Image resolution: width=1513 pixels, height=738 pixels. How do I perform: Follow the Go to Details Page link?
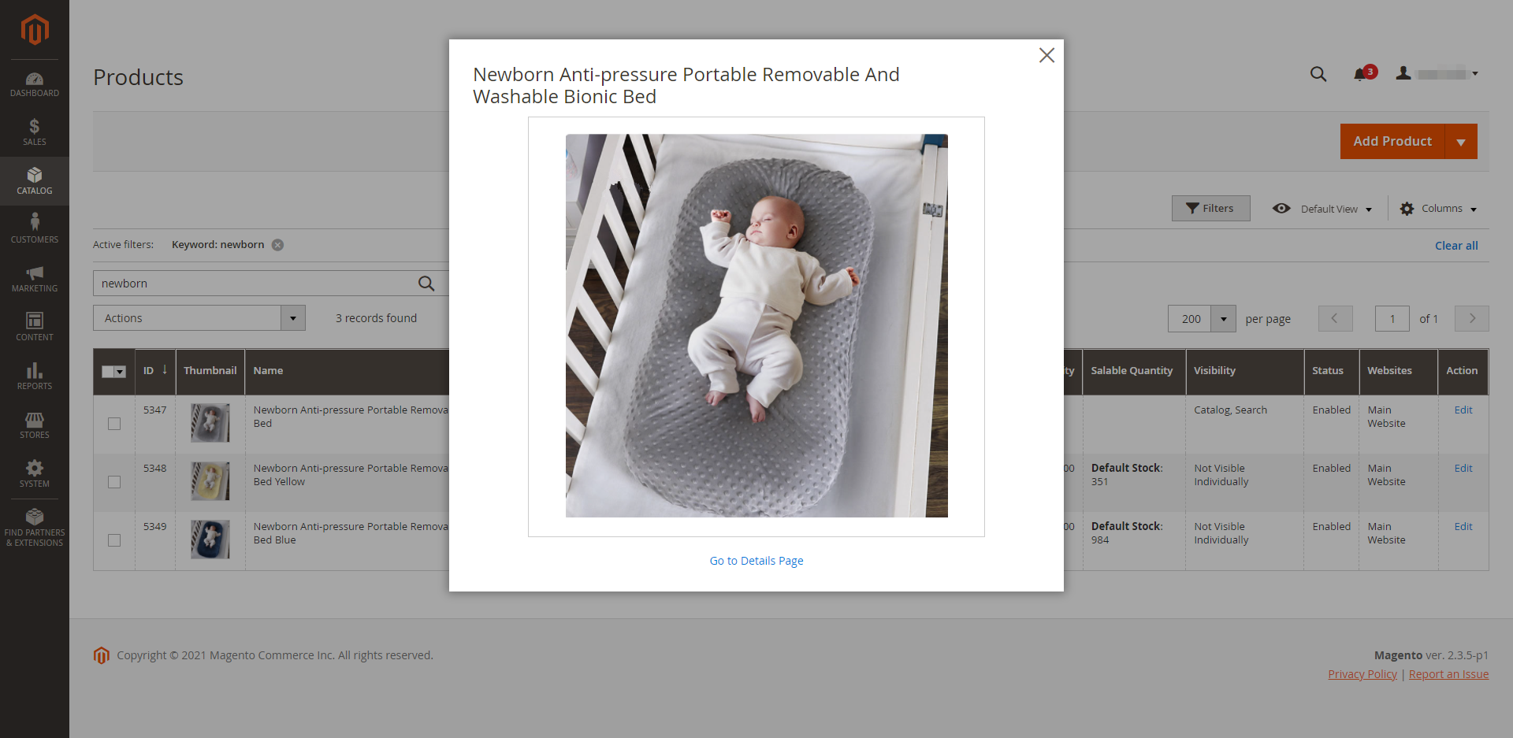756,561
